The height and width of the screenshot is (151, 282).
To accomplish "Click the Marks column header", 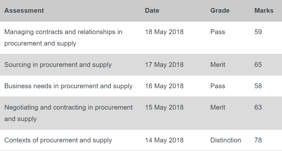I will coord(264,11).
